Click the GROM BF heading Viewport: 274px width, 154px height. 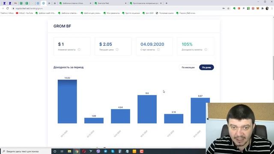[x=62, y=26]
